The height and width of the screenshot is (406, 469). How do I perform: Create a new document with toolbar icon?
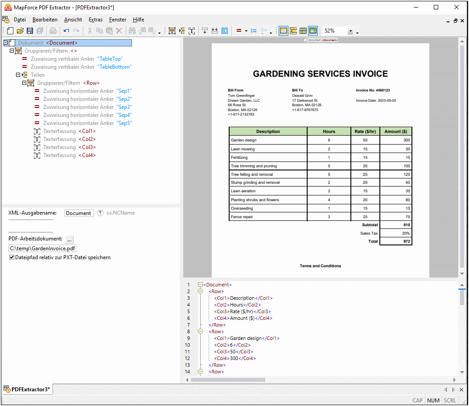(10, 31)
